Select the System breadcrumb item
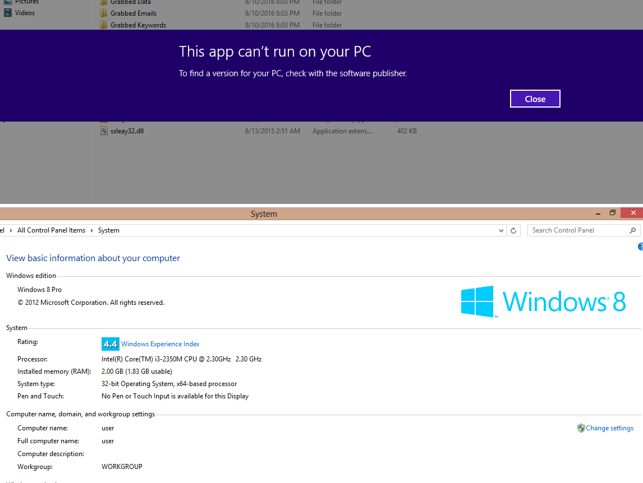Image resolution: width=643 pixels, height=483 pixels. click(109, 230)
